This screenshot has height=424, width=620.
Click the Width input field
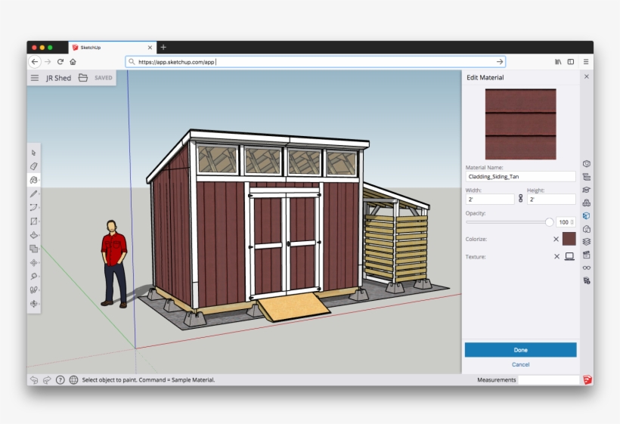tap(490, 200)
